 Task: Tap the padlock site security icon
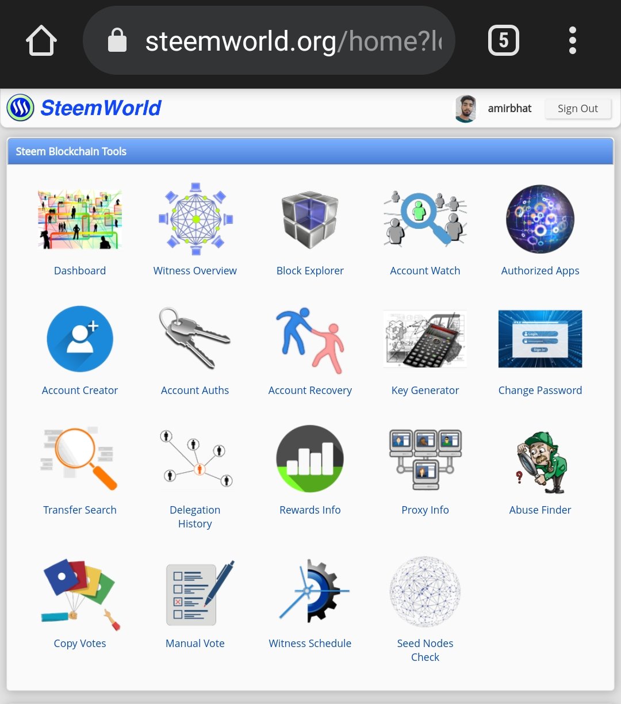click(x=117, y=40)
